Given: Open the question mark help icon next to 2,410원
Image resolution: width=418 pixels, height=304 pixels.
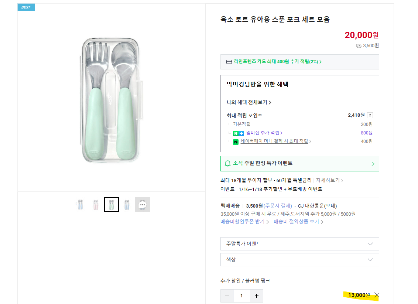Looking at the screenshot, I should (370, 115).
